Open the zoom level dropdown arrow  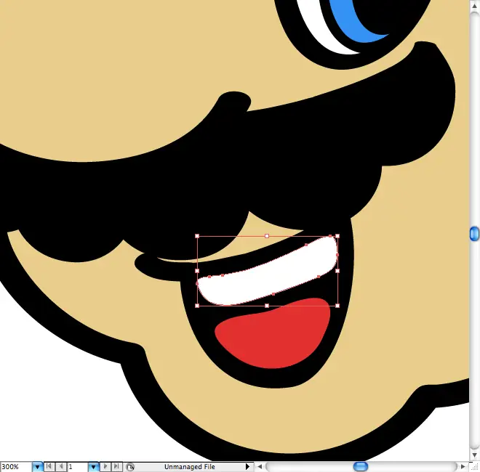[x=37, y=467]
